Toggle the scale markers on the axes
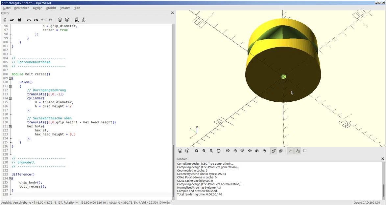The width and height of the screenshot is (386, 205). (298, 151)
